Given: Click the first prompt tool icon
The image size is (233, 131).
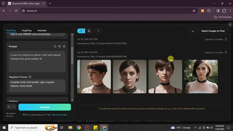Looking at the screenshot, I should point(55,47).
